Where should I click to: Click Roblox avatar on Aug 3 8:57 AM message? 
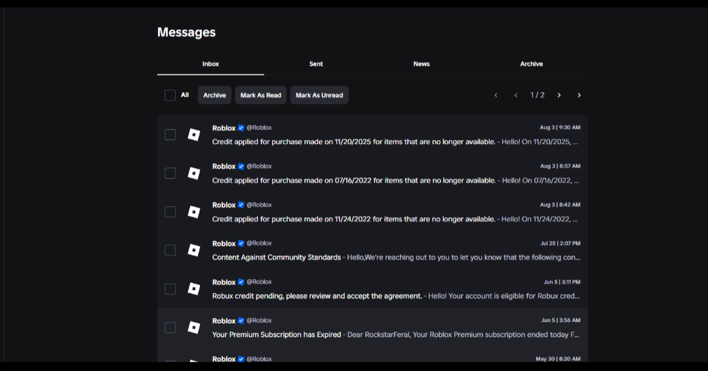point(193,173)
